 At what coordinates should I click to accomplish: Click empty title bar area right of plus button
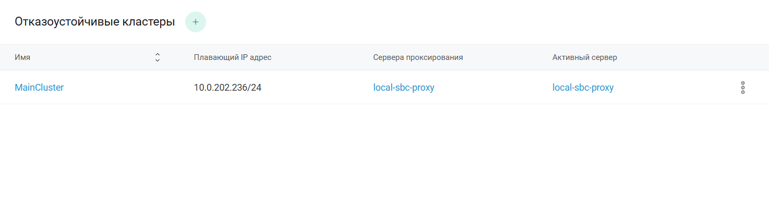tap(470, 22)
